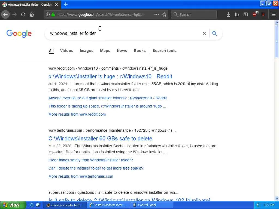Switch to News results

122,51
